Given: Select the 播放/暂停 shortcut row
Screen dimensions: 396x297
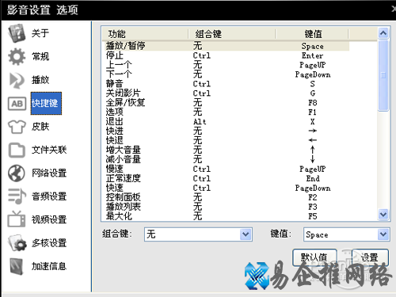Looking at the screenshot, I should [x=227, y=46].
